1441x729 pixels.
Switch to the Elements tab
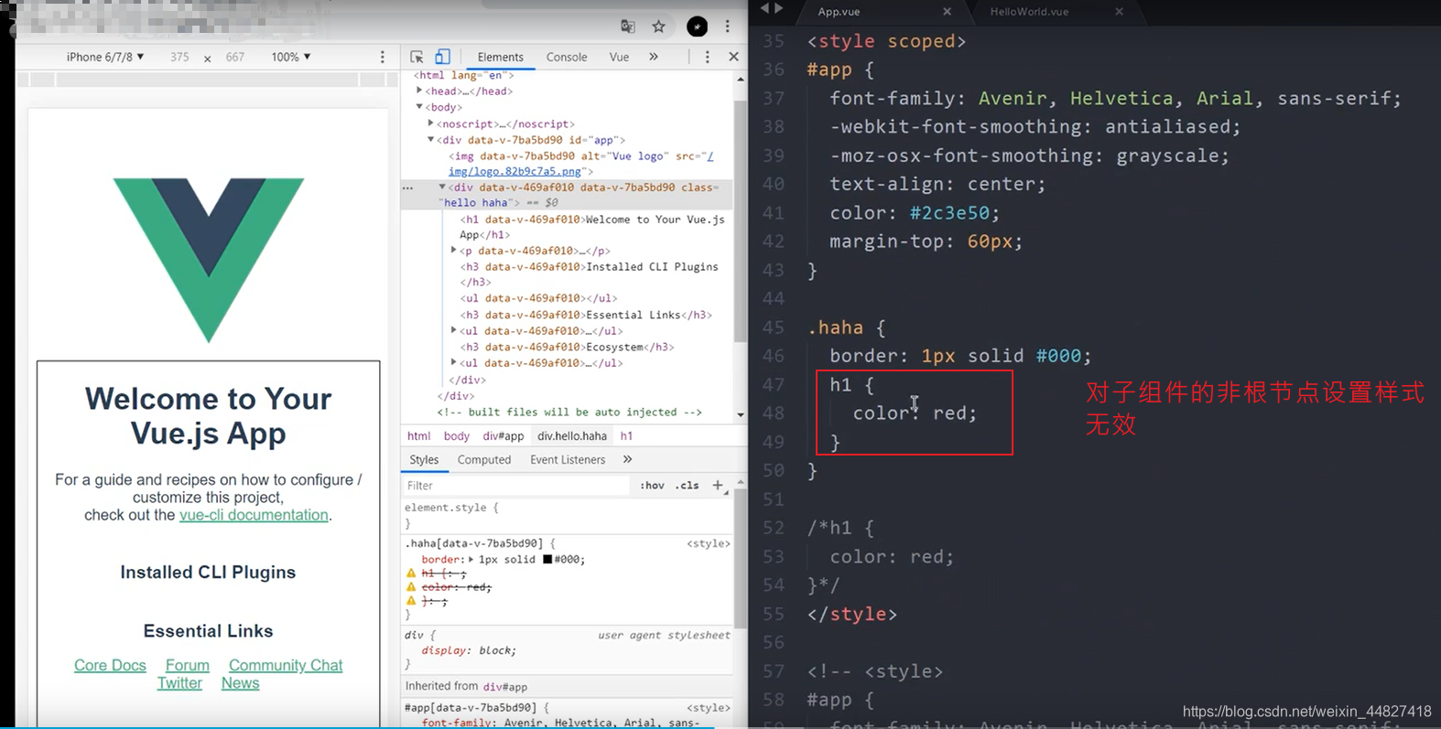pos(500,57)
